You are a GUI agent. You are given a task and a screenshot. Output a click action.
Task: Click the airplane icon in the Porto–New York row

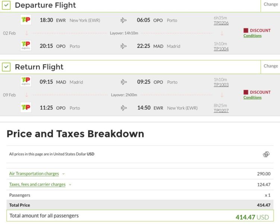tap(124, 108)
